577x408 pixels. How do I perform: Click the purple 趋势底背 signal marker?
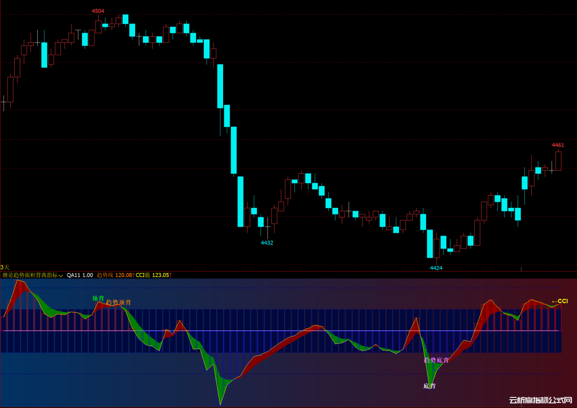(436, 360)
